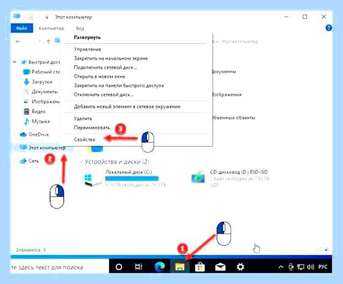Open File Explorer from the taskbar
Image resolution: width=343 pixels, height=284 pixels.
pyautogui.click(x=180, y=267)
